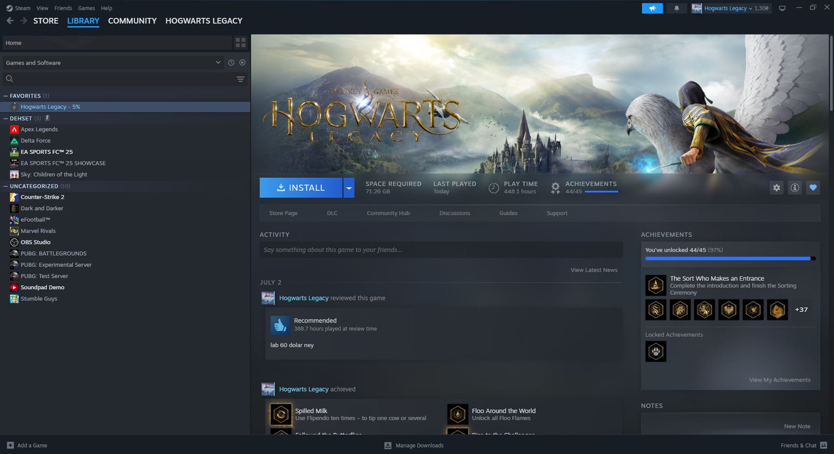Click the New Note button
Viewport: 834px width, 454px height.
pos(797,426)
